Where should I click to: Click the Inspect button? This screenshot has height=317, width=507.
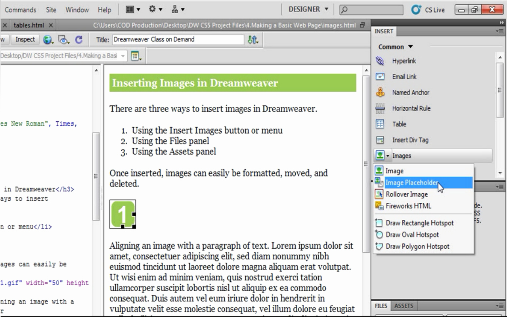tap(25, 39)
